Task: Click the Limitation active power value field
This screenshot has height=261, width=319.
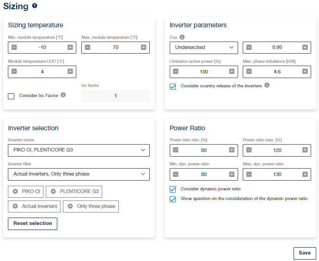Action: (204, 72)
